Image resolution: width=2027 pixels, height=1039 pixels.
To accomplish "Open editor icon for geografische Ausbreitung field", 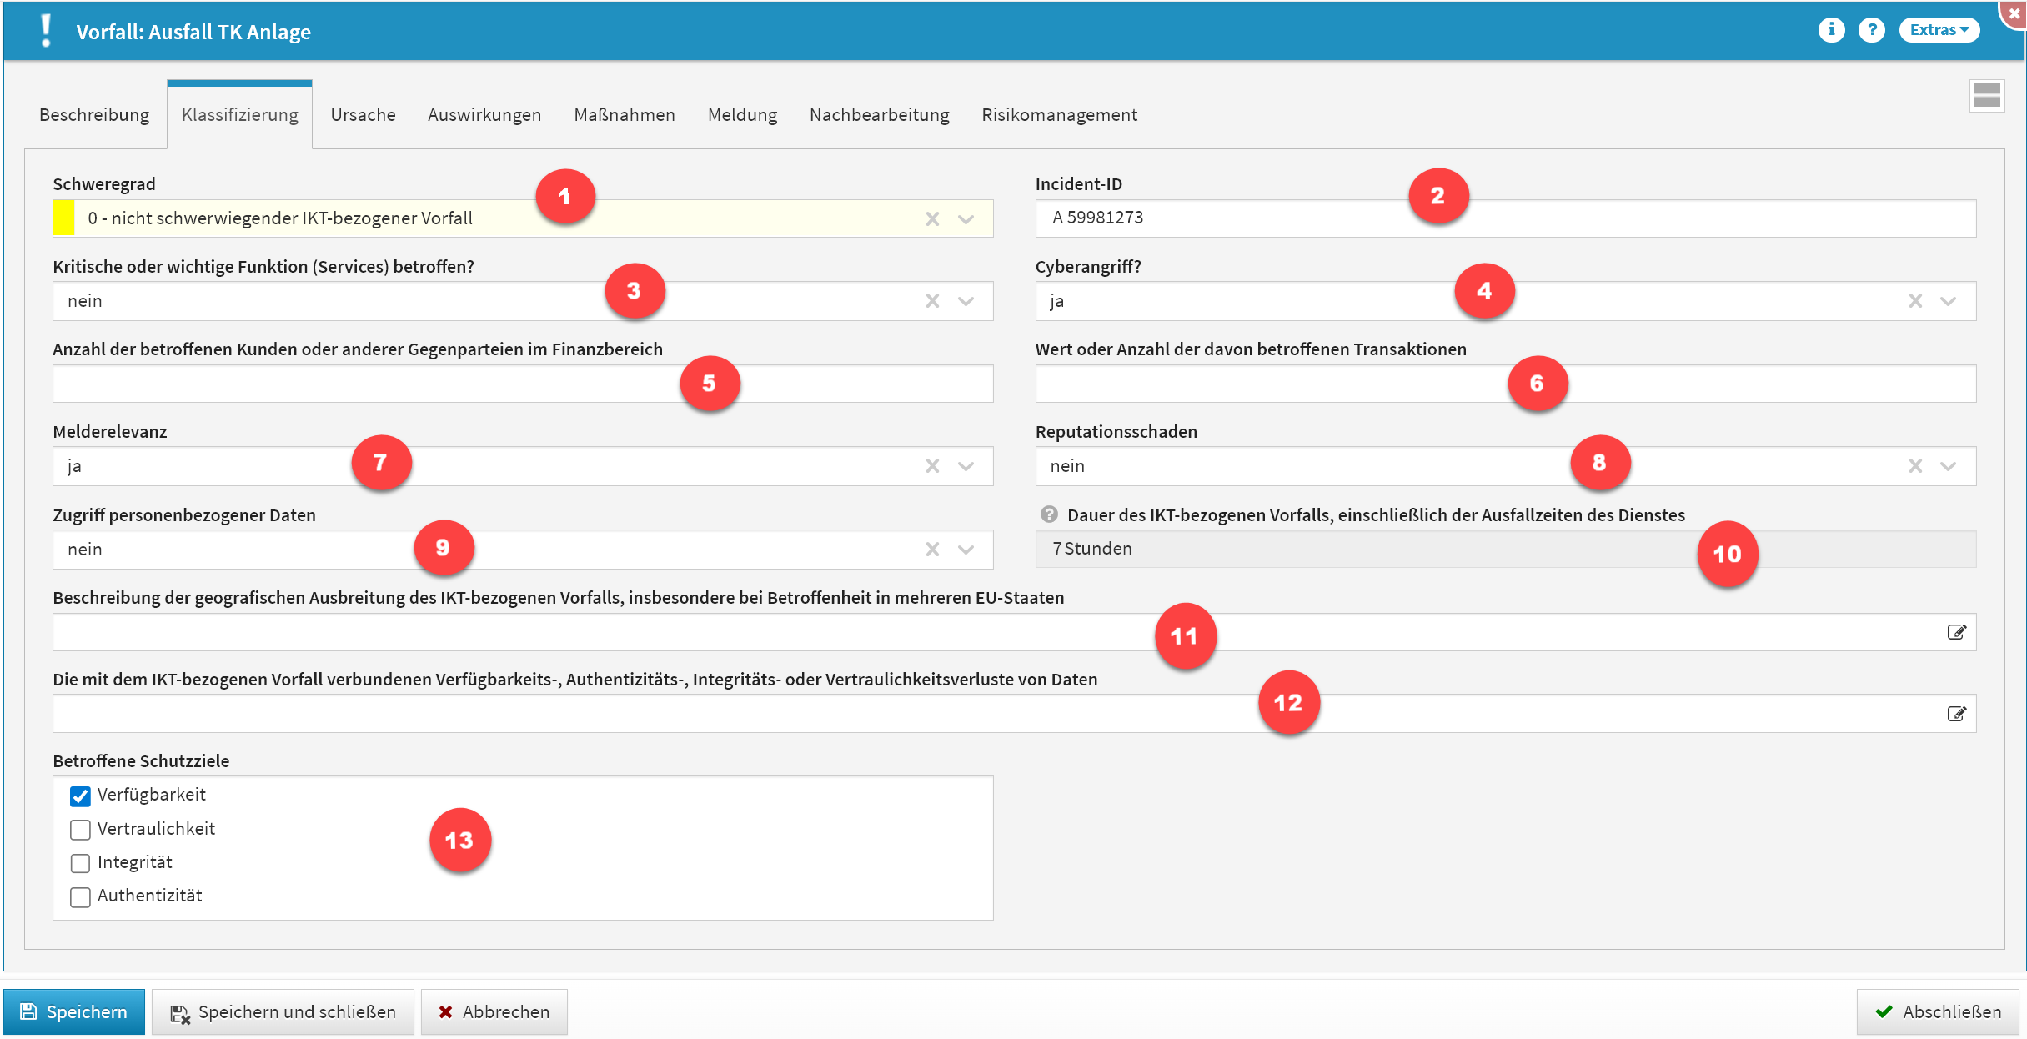I will (x=1956, y=632).
